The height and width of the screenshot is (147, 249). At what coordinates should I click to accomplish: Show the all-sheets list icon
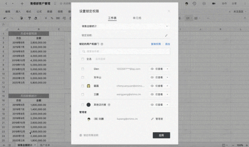pyautogui.click(x=9, y=145)
